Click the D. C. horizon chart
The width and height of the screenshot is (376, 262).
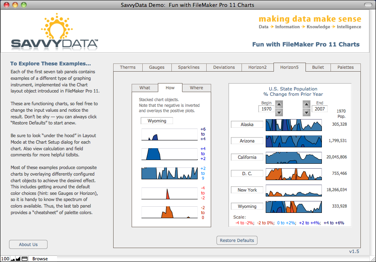294,174
